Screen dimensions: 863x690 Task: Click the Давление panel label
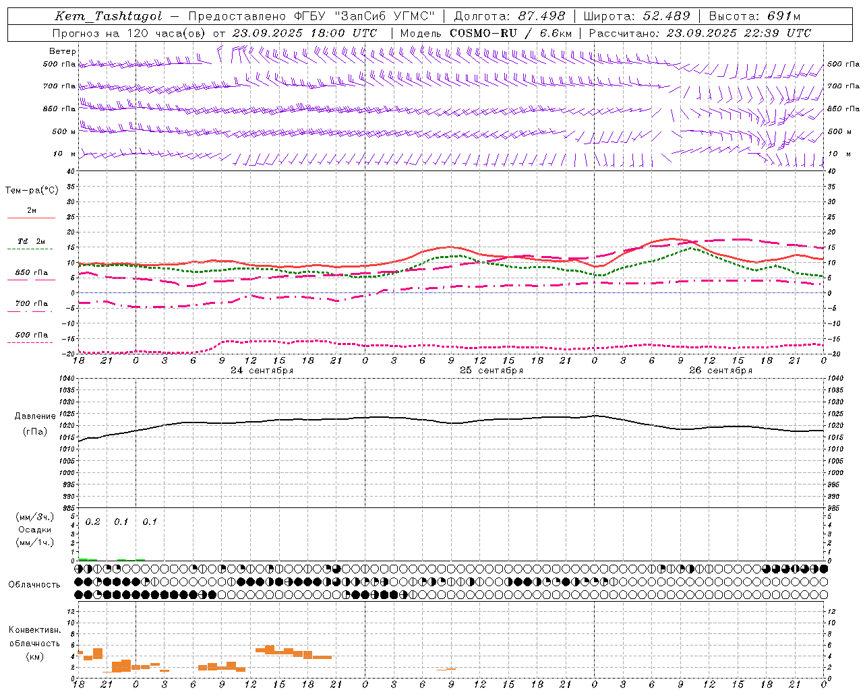[35, 416]
